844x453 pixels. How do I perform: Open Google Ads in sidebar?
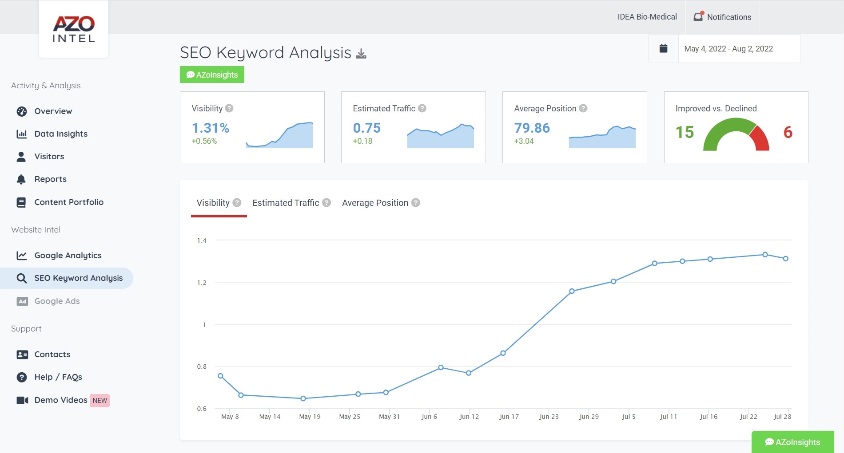click(57, 301)
